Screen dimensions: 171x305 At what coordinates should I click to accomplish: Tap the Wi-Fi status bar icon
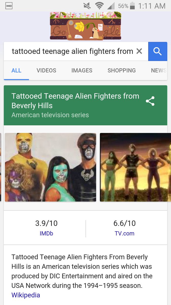pyautogui.click(x=99, y=6)
